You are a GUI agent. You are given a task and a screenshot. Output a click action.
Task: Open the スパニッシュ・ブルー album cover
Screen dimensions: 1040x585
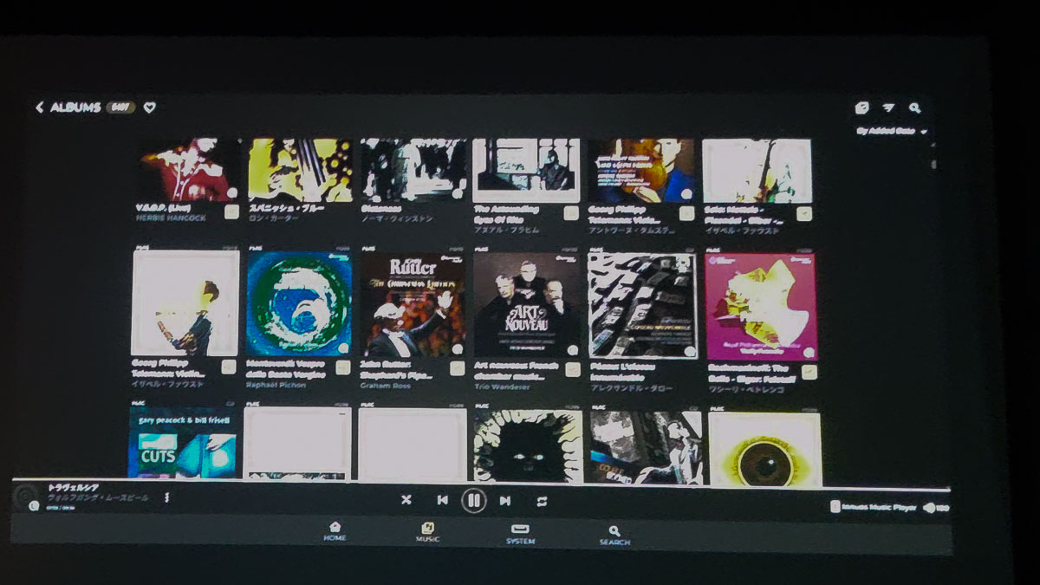click(x=300, y=170)
